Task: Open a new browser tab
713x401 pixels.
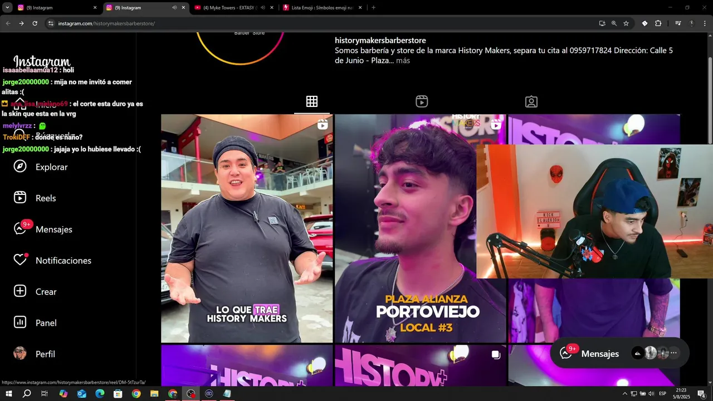Action: [x=373, y=8]
